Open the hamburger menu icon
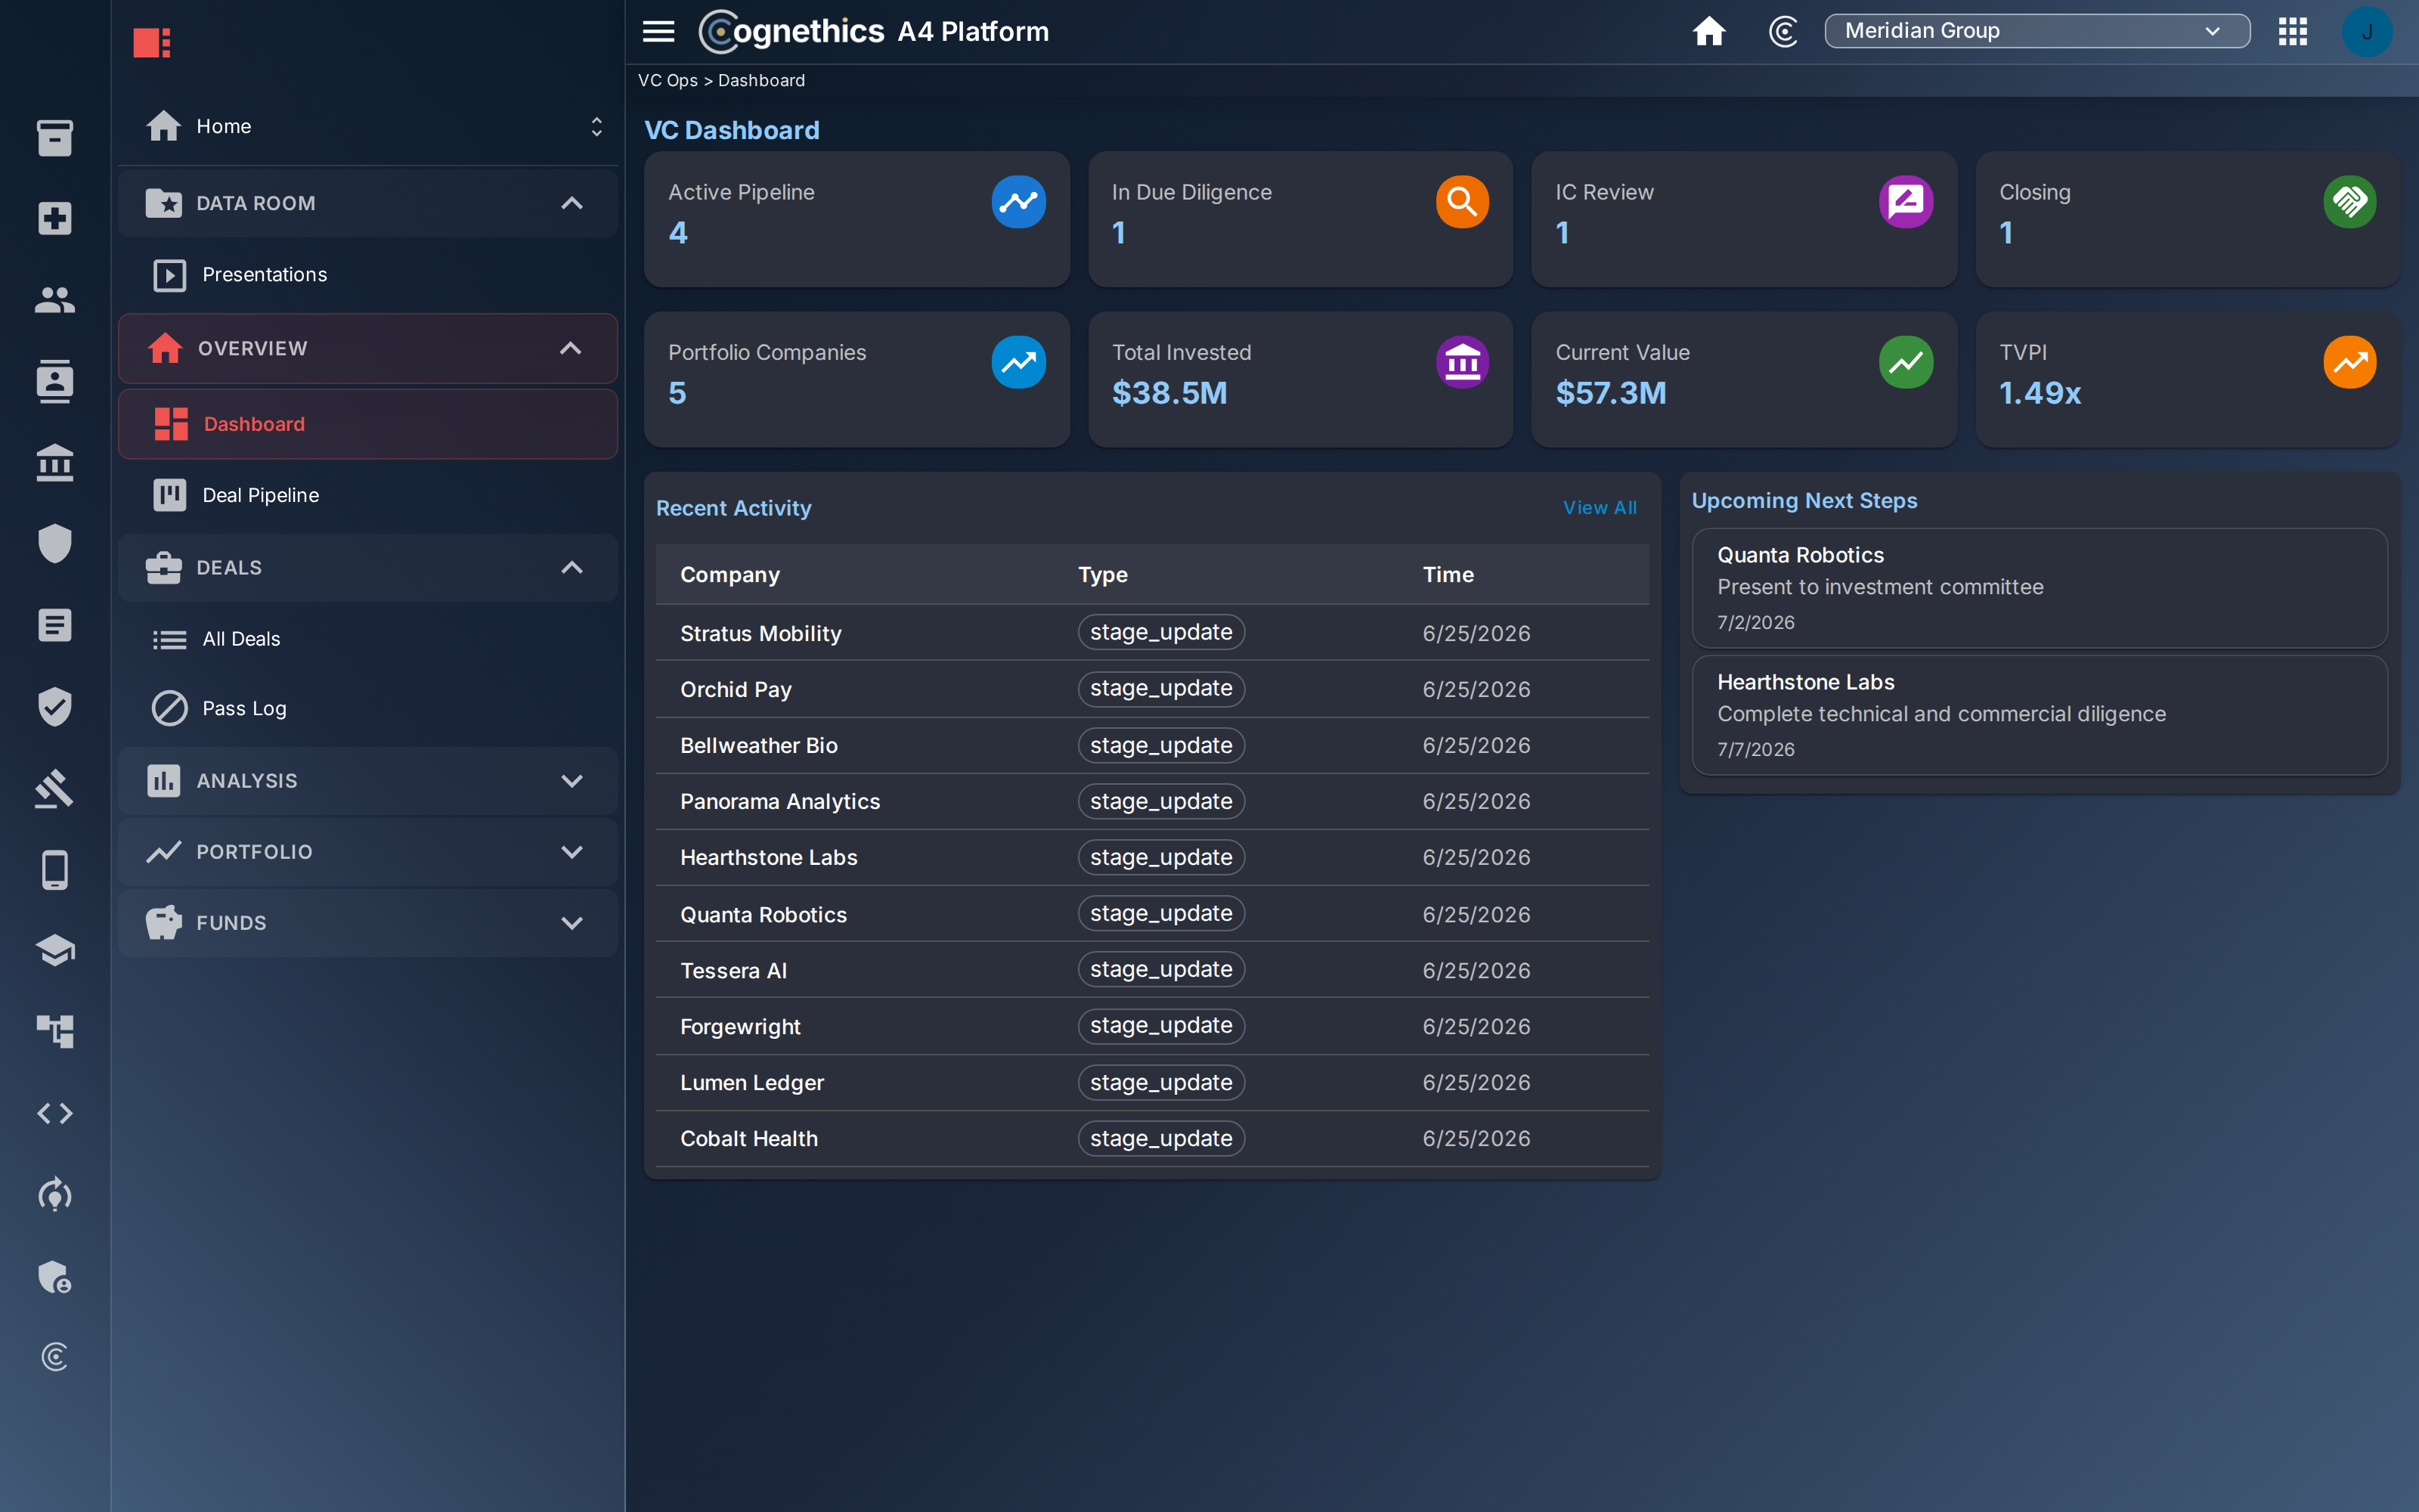This screenshot has height=1512, width=2419. [x=658, y=31]
